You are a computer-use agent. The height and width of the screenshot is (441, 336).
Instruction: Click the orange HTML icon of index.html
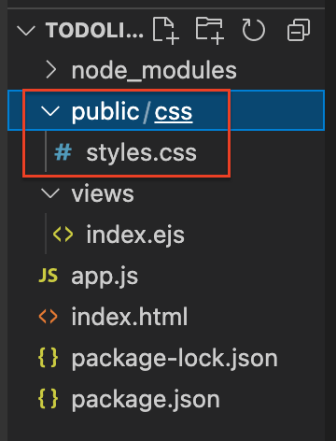(x=49, y=317)
